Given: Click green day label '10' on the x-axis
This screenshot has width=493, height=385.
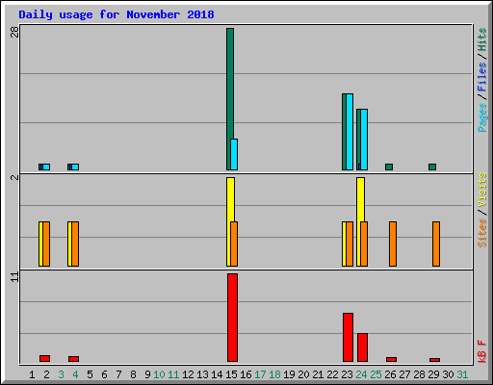Looking at the screenshot, I should (159, 374).
